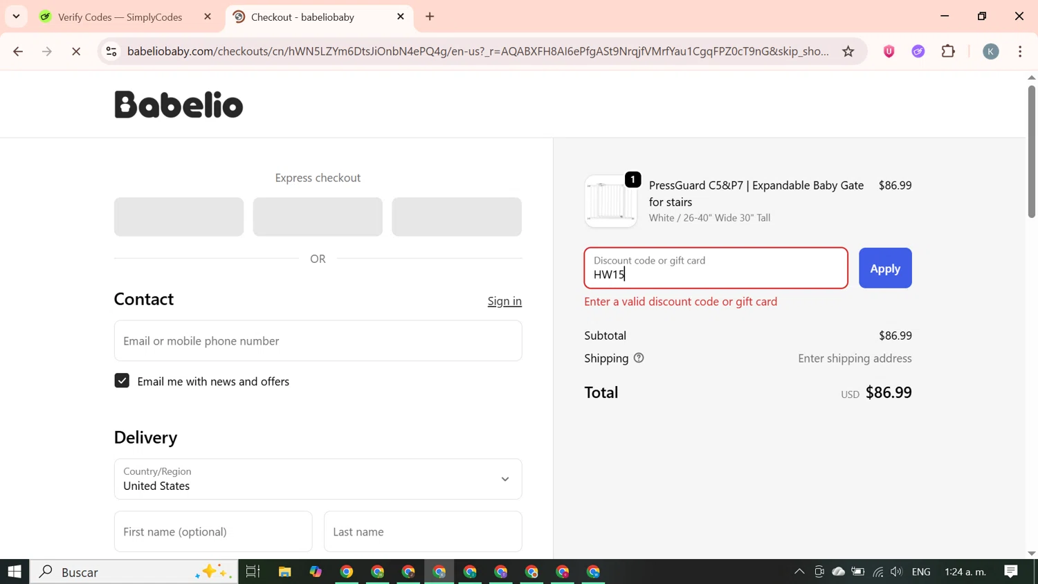
Task: Open the purple SimplyCodes extension icon
Action: tap(918, 51)
